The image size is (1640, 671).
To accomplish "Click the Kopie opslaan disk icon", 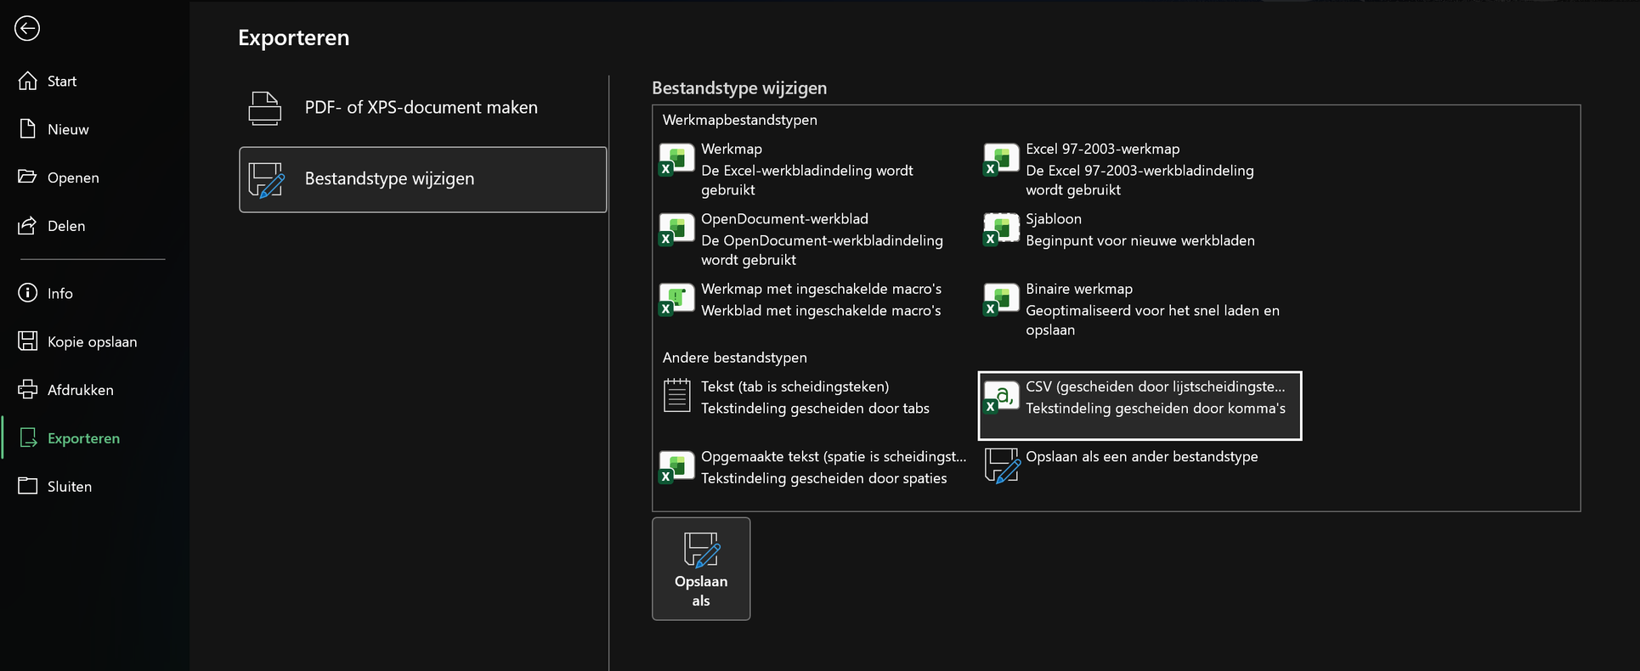I will point(28,341).
